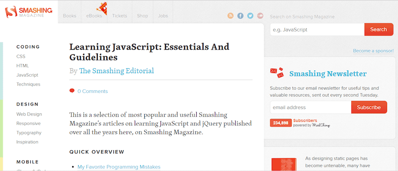Image resolution: width=398 pixels, height=171 pixels.
Task: Open the Smashing Newsletter heading link
Action: pyautogui.click(x=328, y=74)
